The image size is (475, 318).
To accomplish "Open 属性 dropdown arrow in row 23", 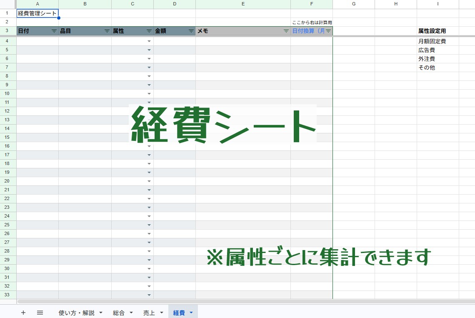I will point(149,208).
